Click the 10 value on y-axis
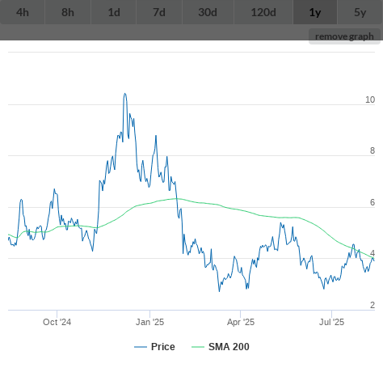Viewport: 383px width, 368px height. coord(370,99)
